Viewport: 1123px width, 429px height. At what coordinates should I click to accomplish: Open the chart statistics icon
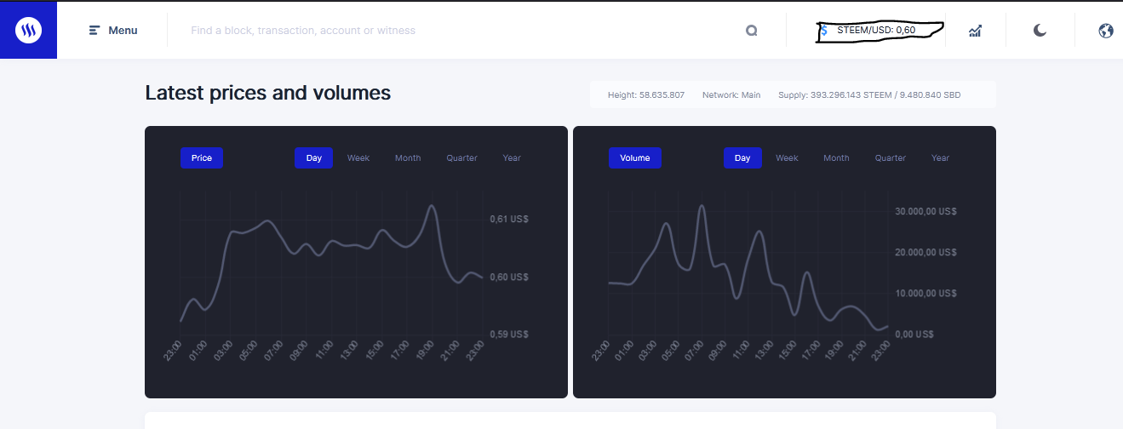pyautogui.click(x=975, y=31)
